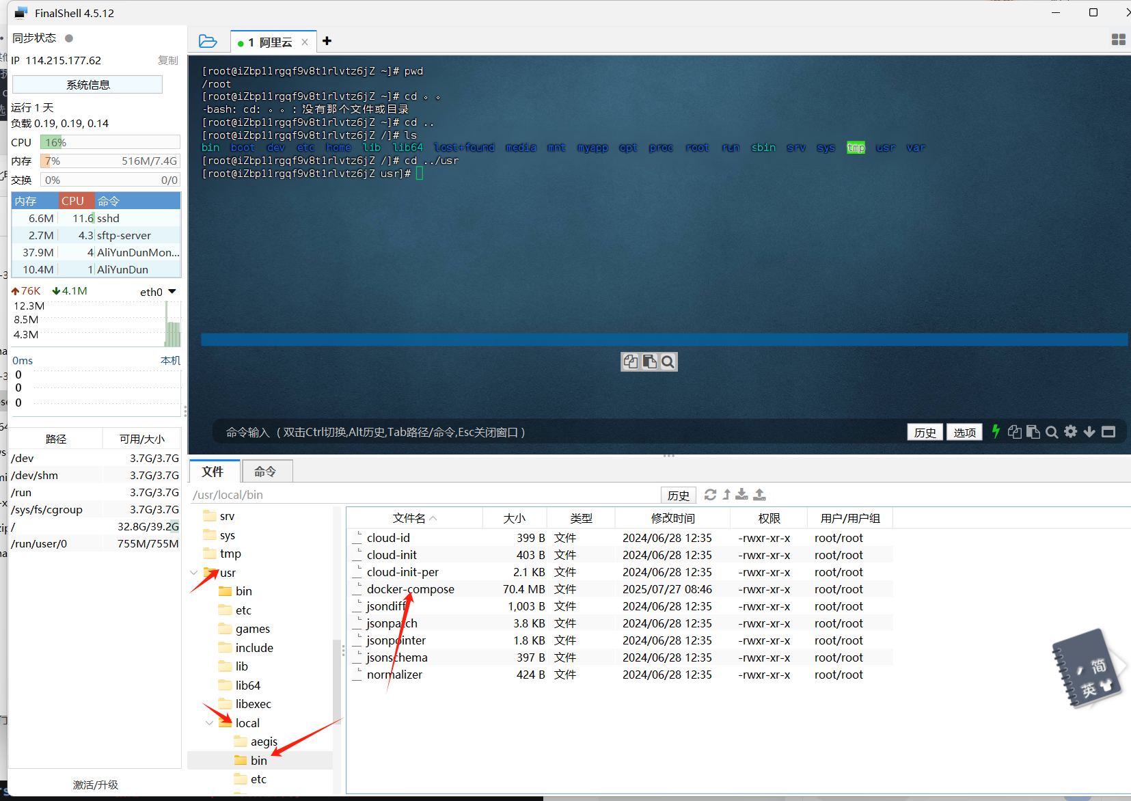Open the connection manager folder icon
This screenshot has width=1131, height=801.
(x=208, y=41)
